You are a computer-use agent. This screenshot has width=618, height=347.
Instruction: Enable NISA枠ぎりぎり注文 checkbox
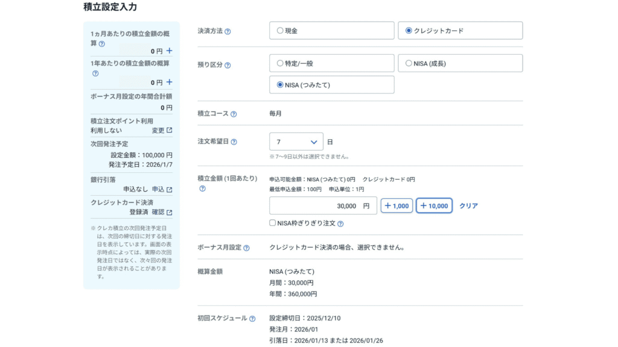coord(273,224)
